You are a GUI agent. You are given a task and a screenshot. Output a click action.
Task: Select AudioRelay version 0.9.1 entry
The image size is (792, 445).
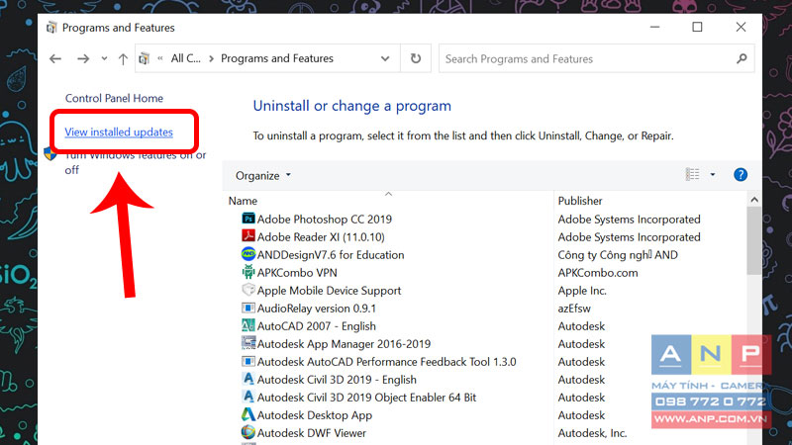pyautogui.click(x=316, y=309)
